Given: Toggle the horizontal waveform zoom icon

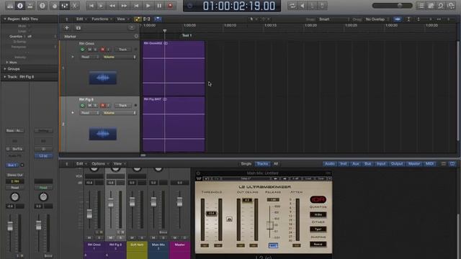Looking at the screenshot, I should pos(398,19).
